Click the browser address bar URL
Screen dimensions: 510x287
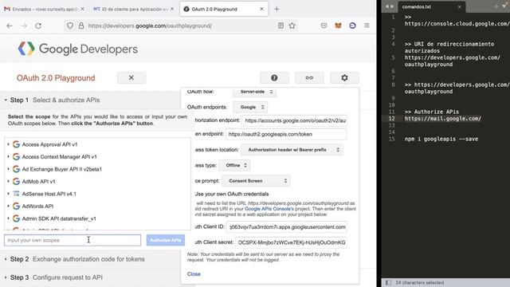click(x=150, y=26)
